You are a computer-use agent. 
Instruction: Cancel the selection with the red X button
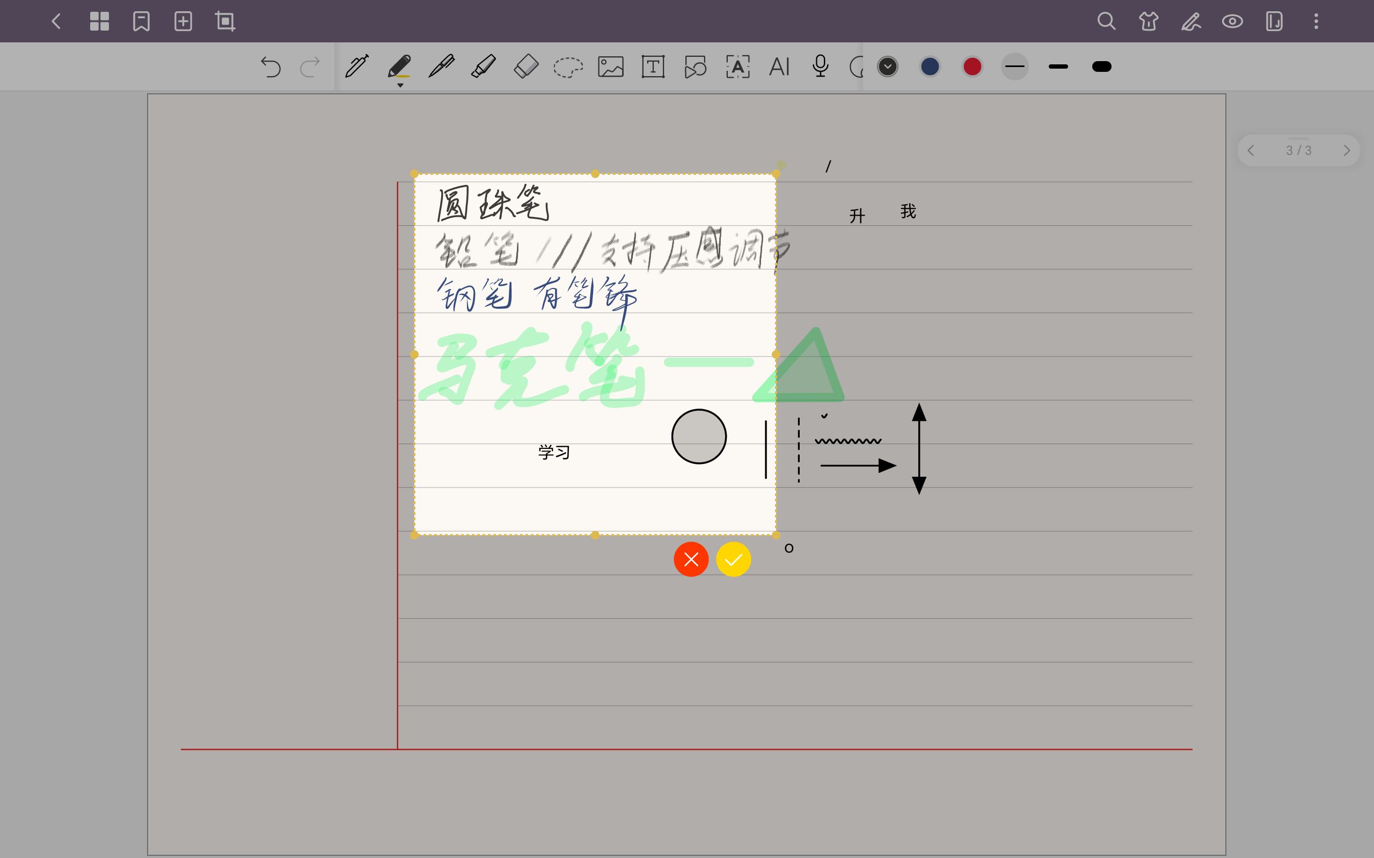[x=691, y=559]
